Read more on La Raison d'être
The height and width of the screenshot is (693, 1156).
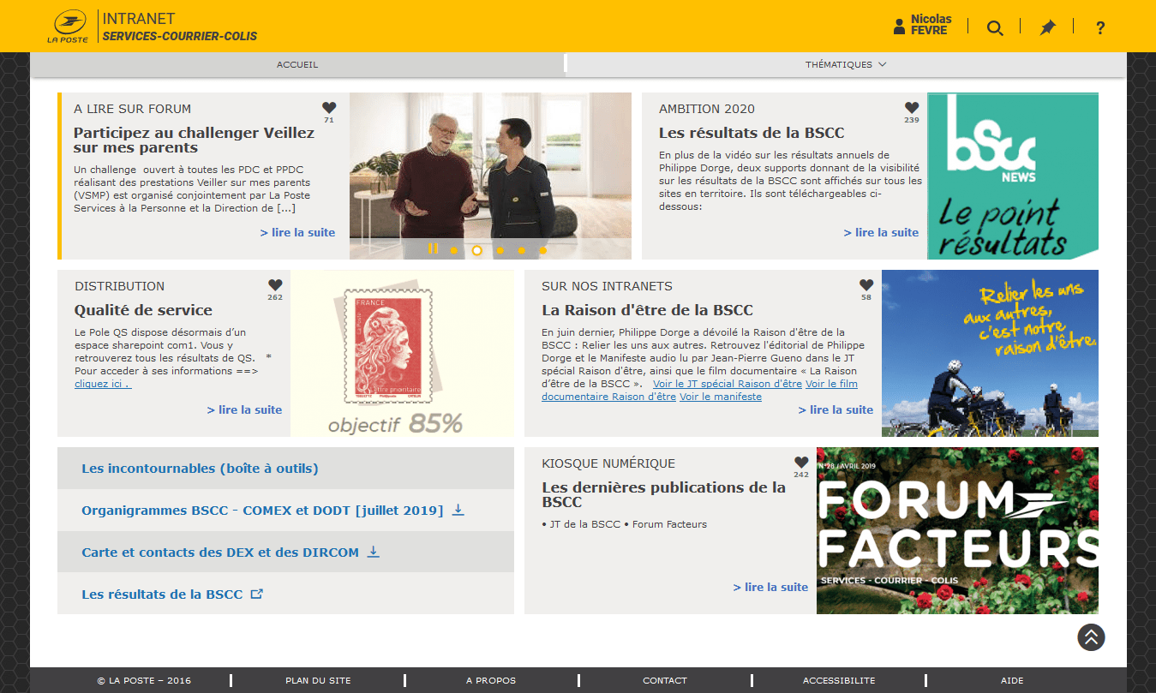pos(836,409)
